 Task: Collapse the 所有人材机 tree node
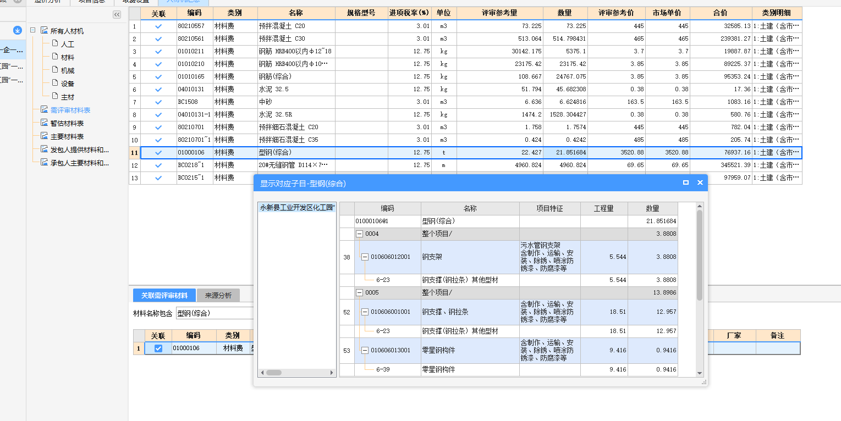click(32, 31)
